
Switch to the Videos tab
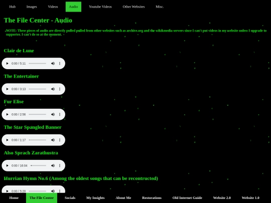tap(53, 7)
